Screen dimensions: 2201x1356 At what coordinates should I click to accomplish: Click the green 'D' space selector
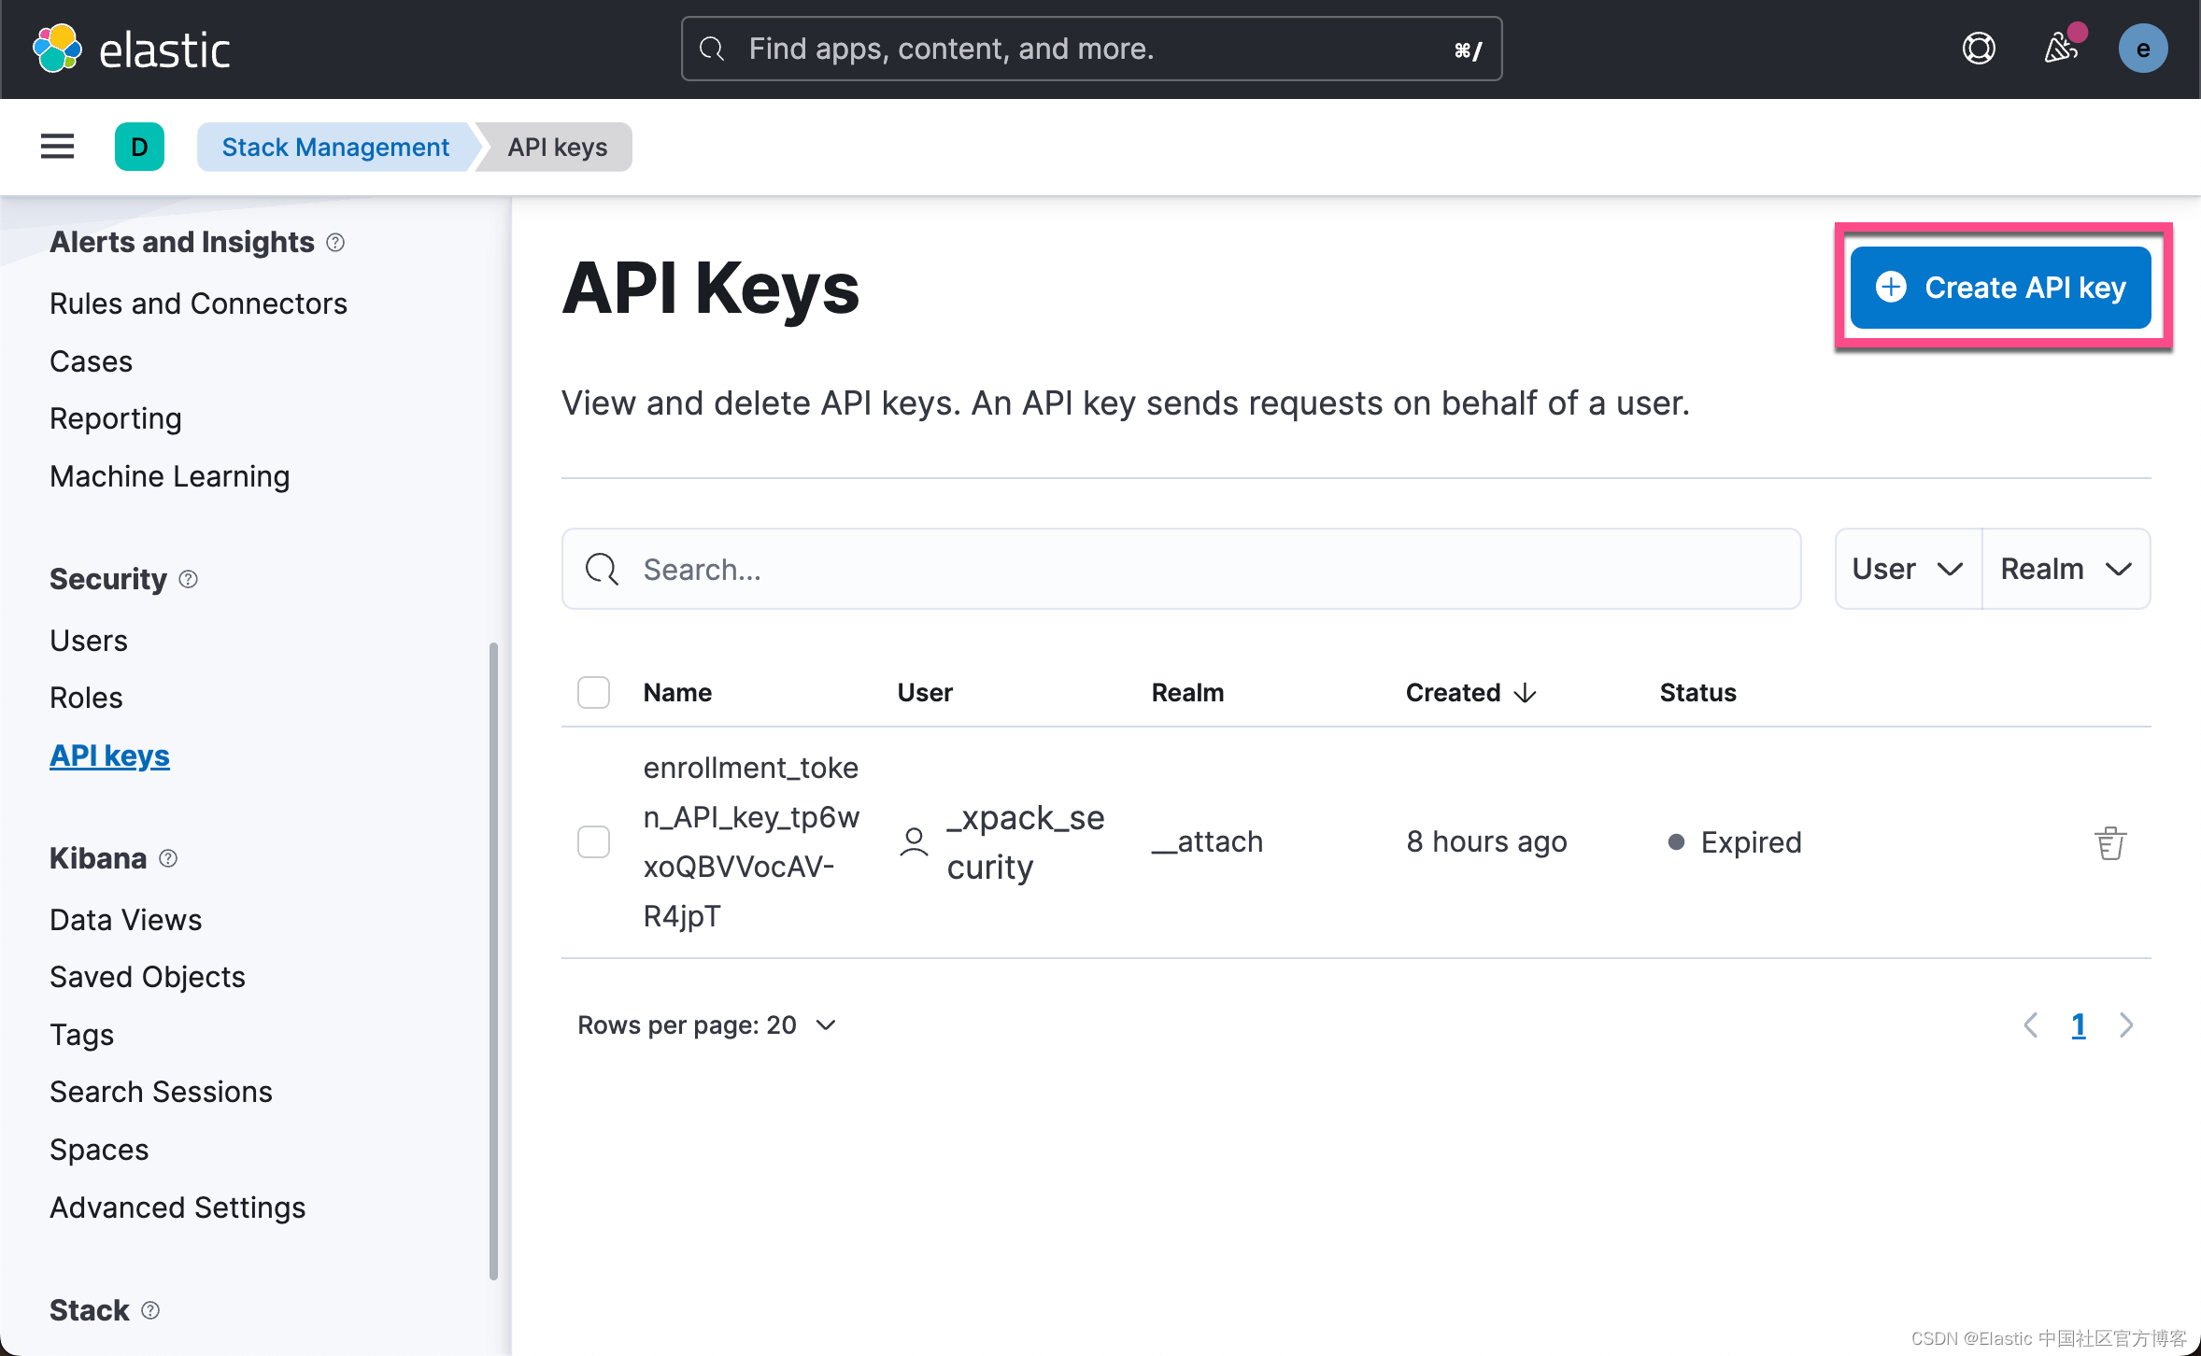pyautogui.click(x=139, y=147)
